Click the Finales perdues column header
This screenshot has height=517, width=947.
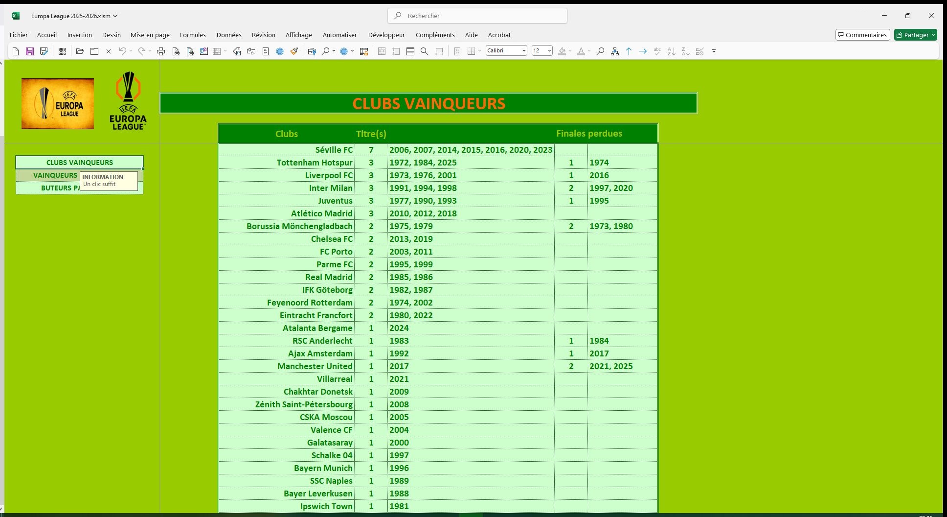click(589, 134)
